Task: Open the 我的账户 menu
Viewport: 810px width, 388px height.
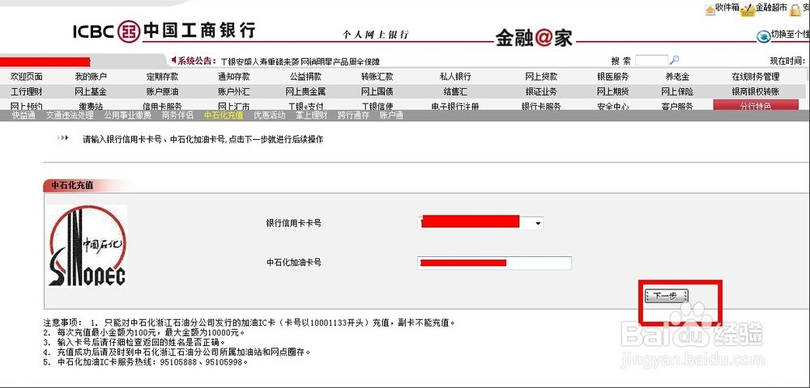Action: tap(91, 77)
